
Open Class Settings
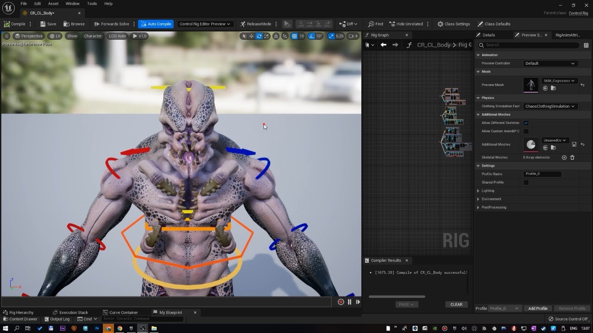pos(454,24)
